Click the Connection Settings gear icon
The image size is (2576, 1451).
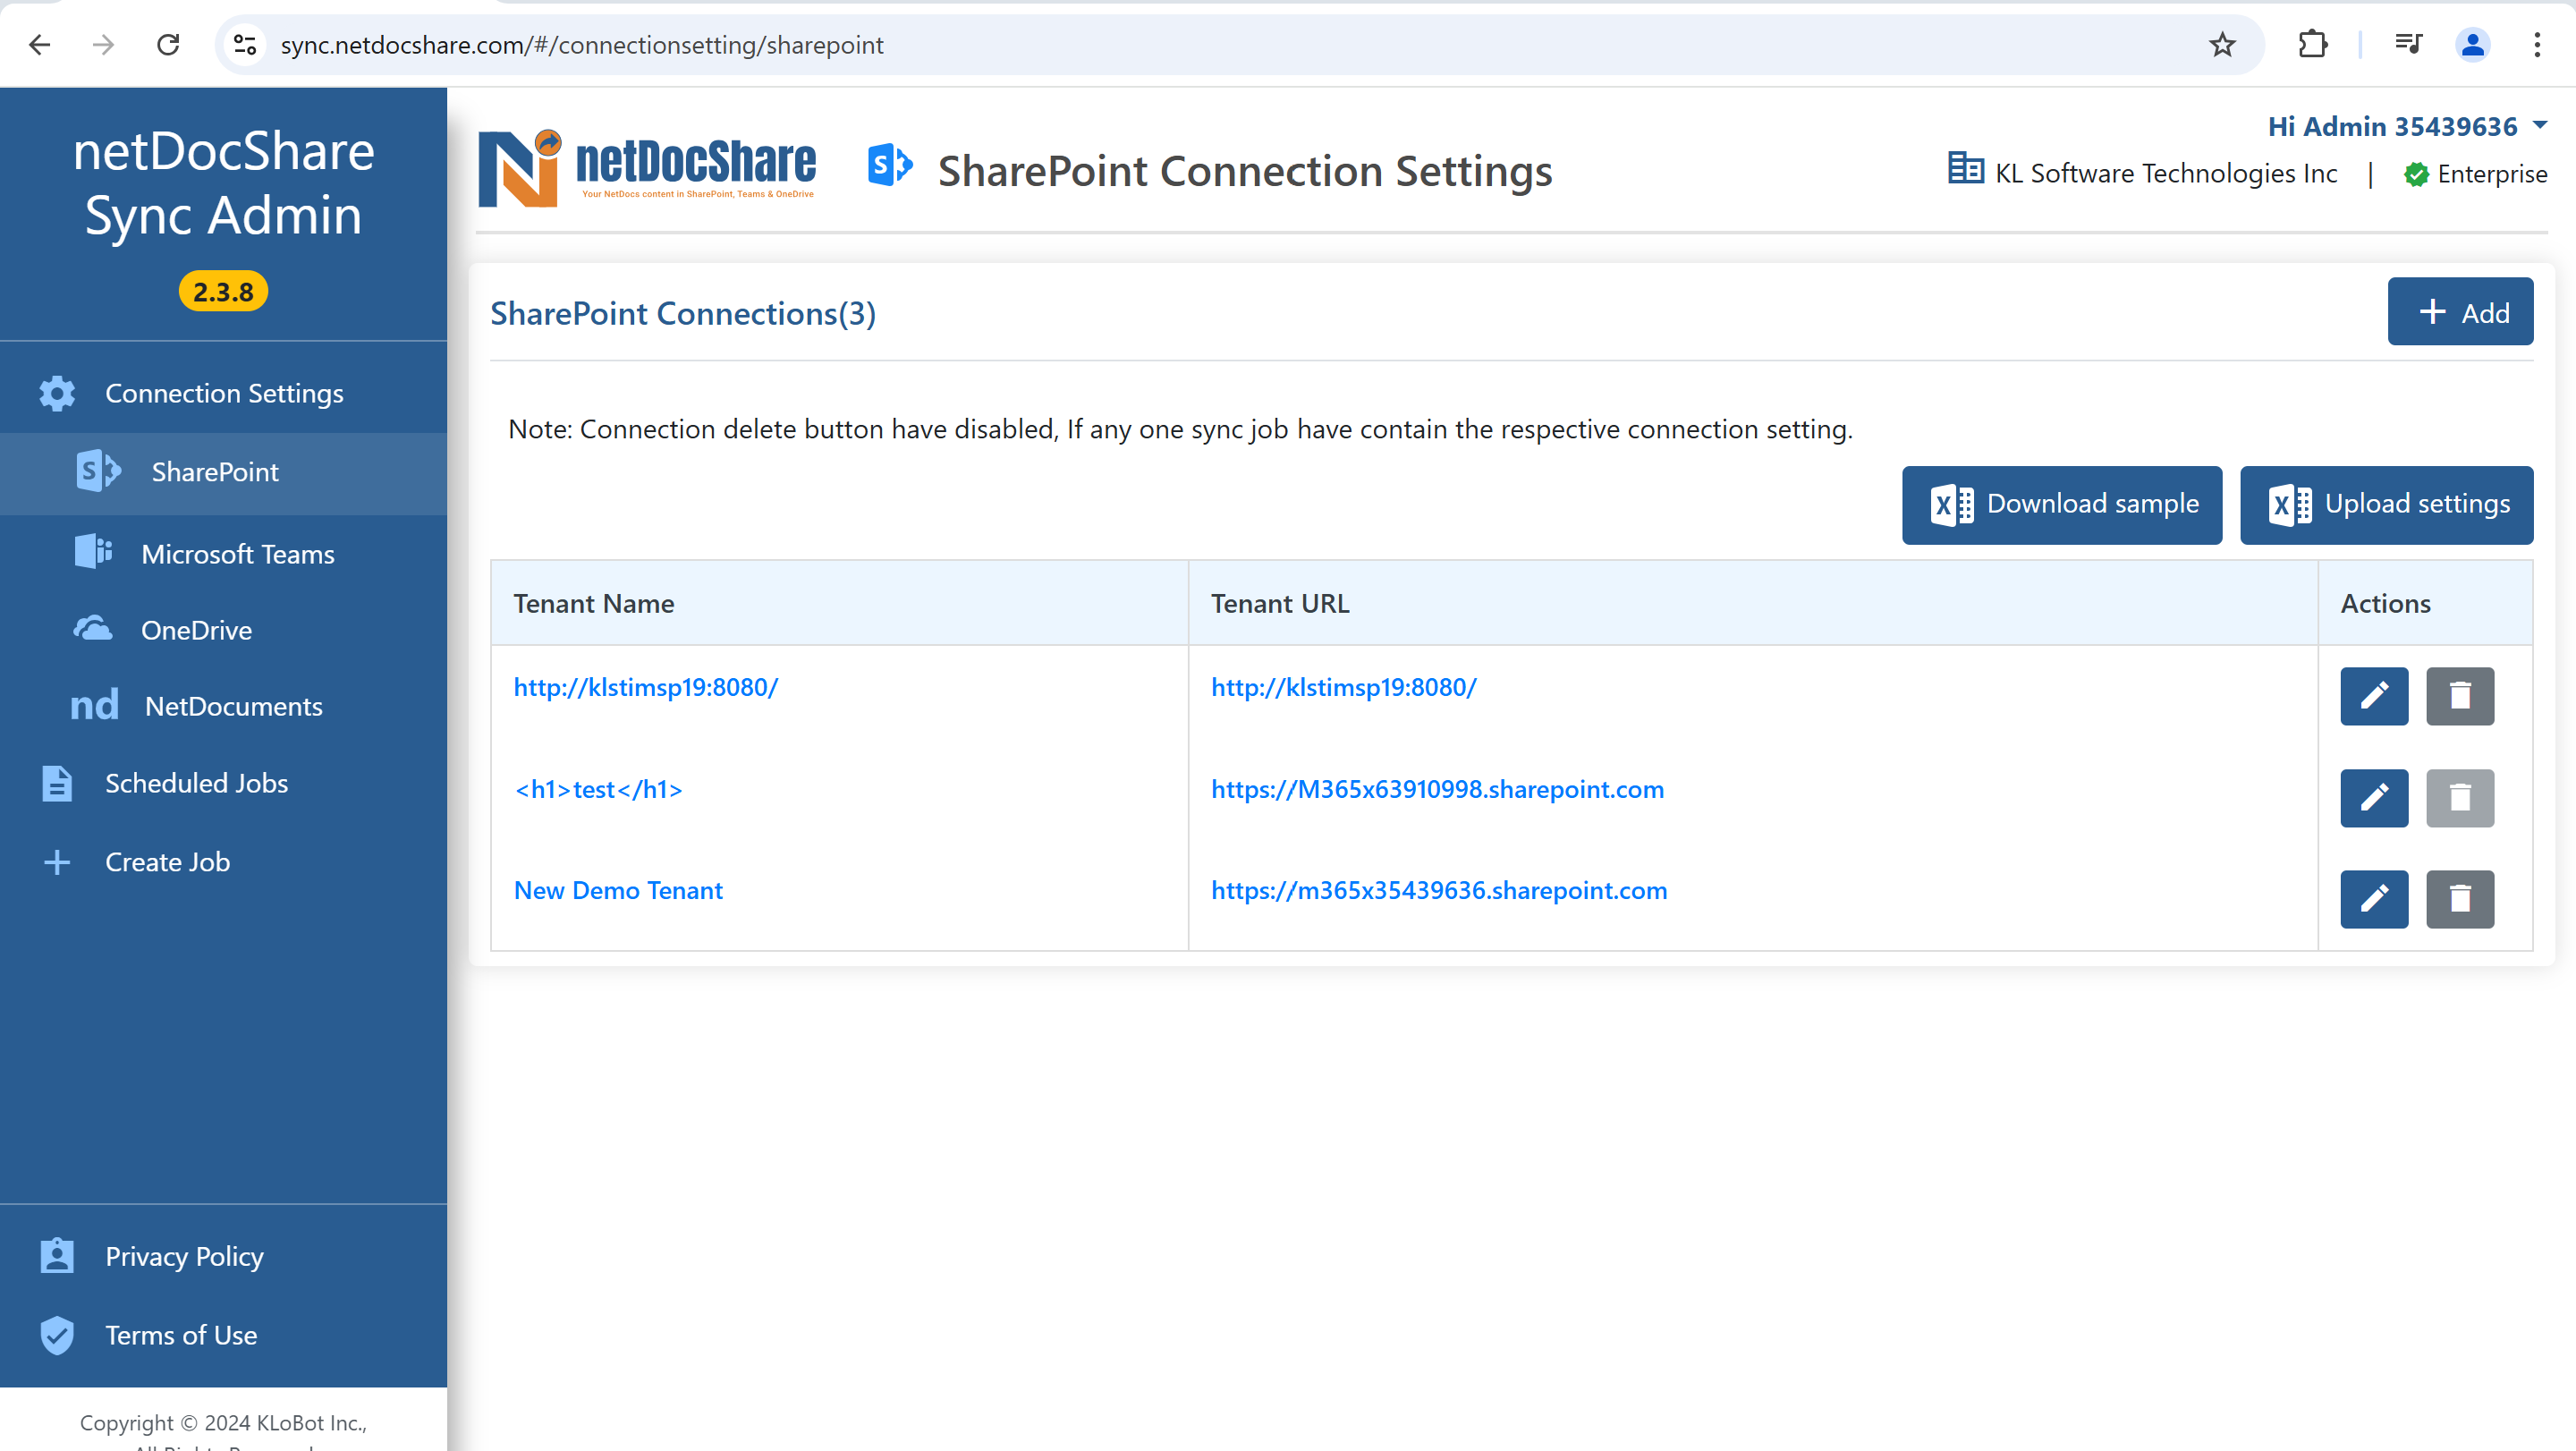57,393
